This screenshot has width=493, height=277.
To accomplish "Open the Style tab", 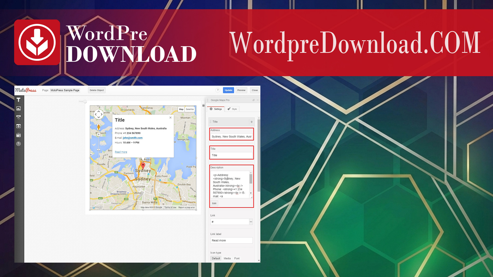I will click(232, 109).
